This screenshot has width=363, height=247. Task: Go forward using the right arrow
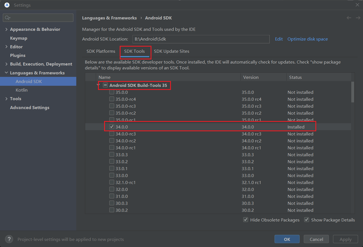(358, 18)
